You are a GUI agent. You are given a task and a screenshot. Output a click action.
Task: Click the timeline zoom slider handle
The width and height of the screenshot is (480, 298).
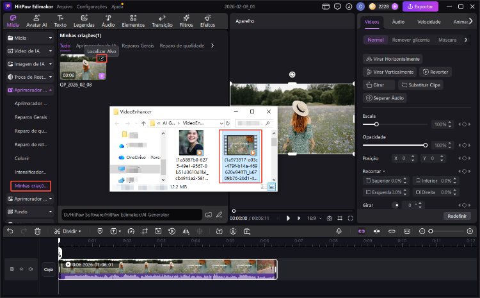(431, 231)
